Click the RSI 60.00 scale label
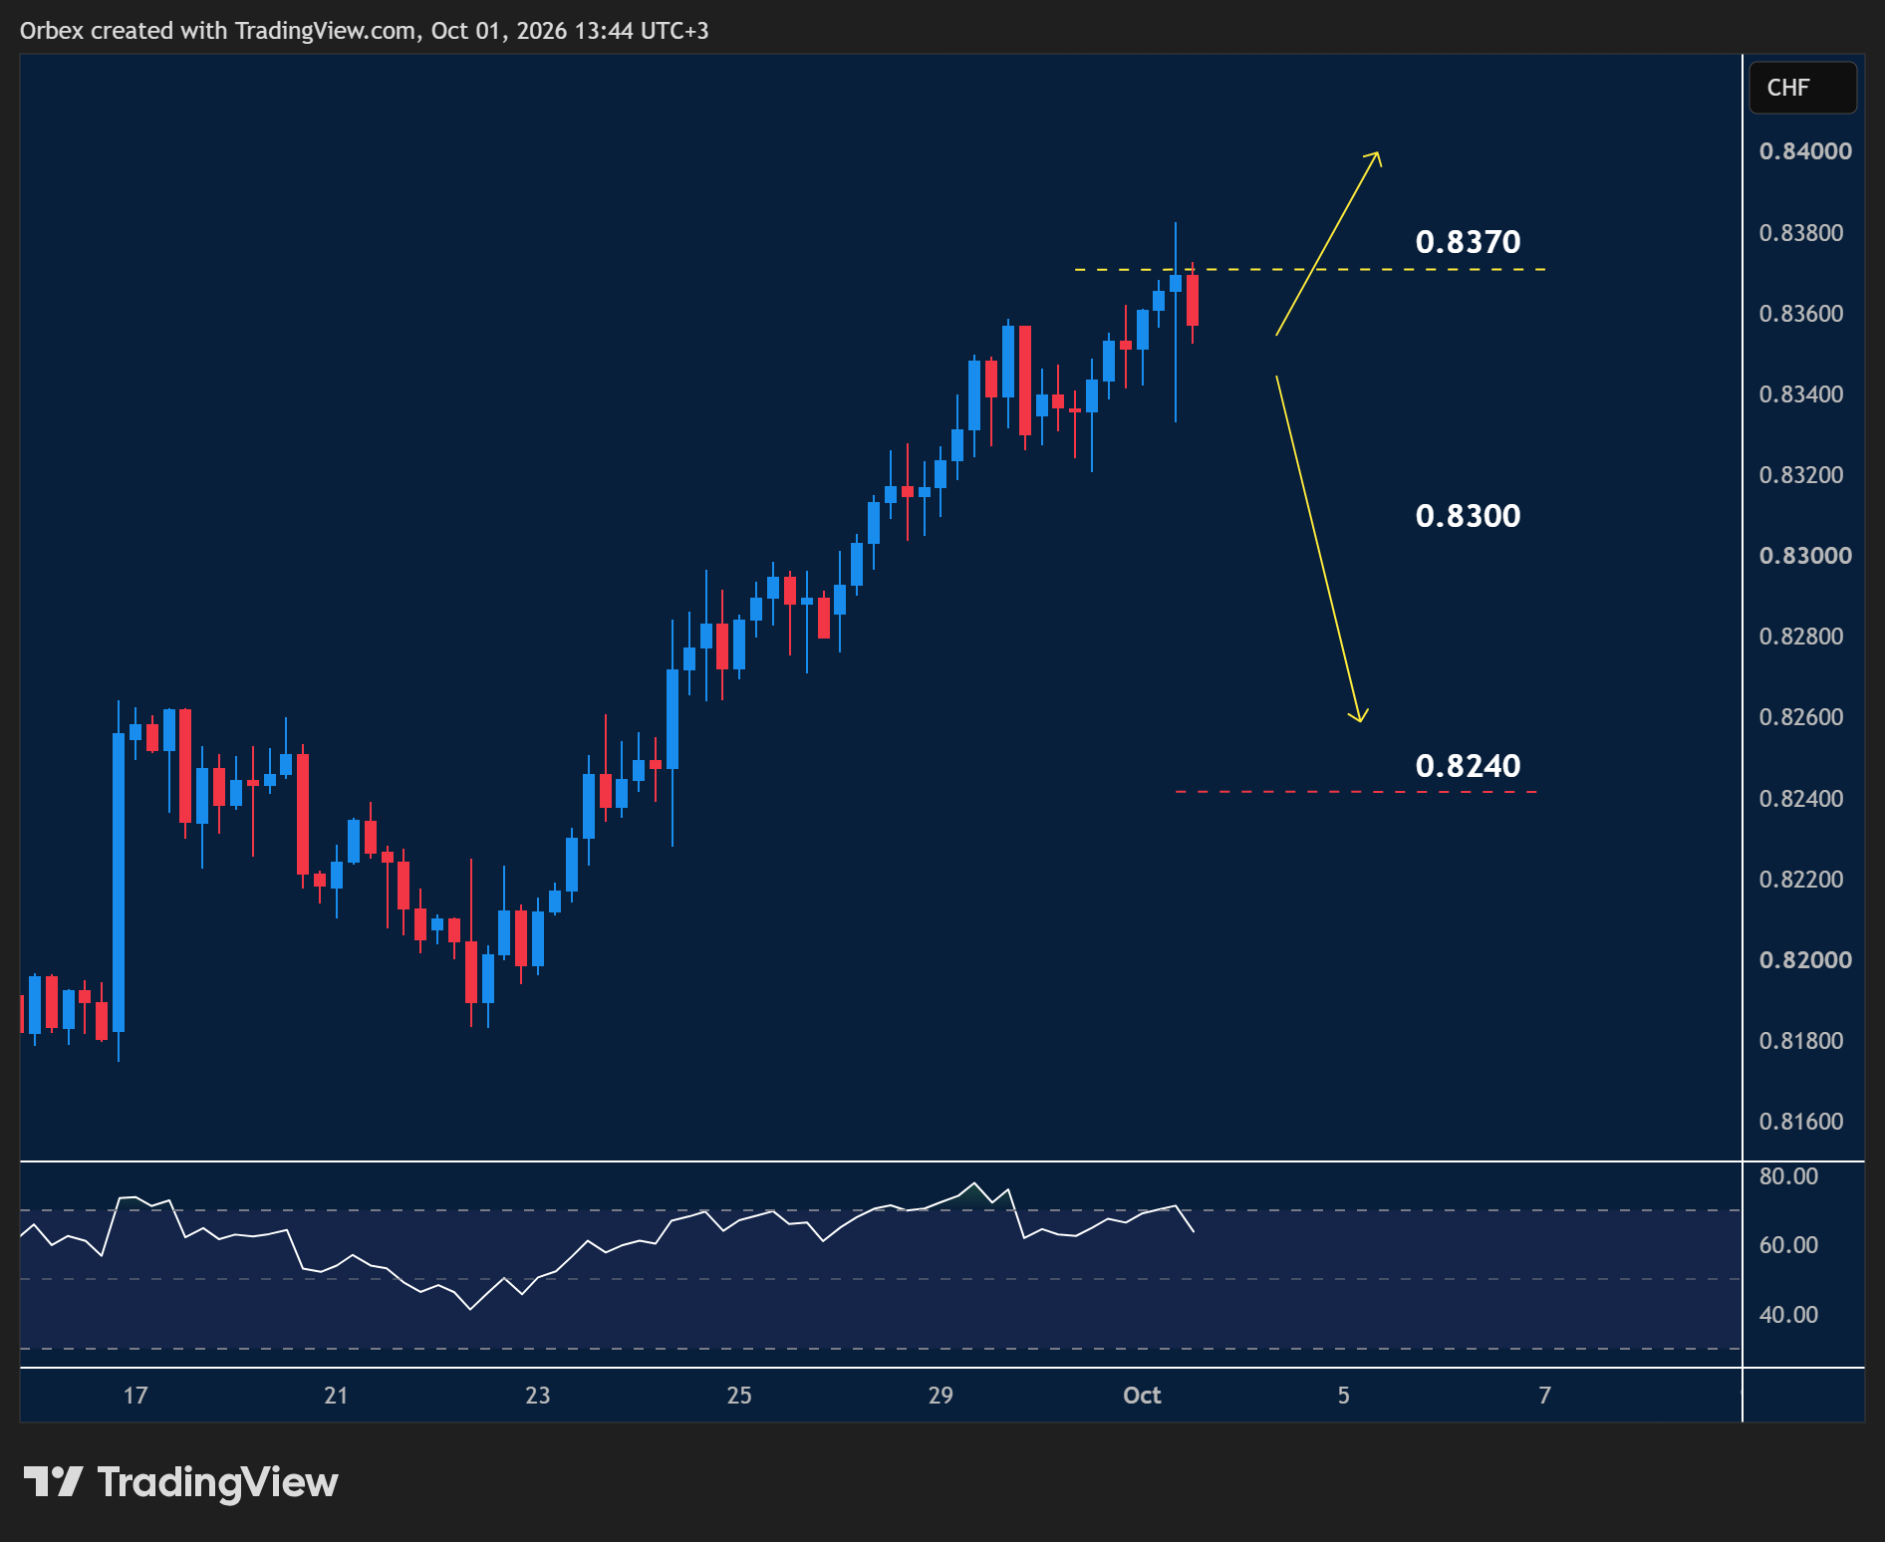The height and width of the screenshot is (1542, 1885). click(1788, 1245)
